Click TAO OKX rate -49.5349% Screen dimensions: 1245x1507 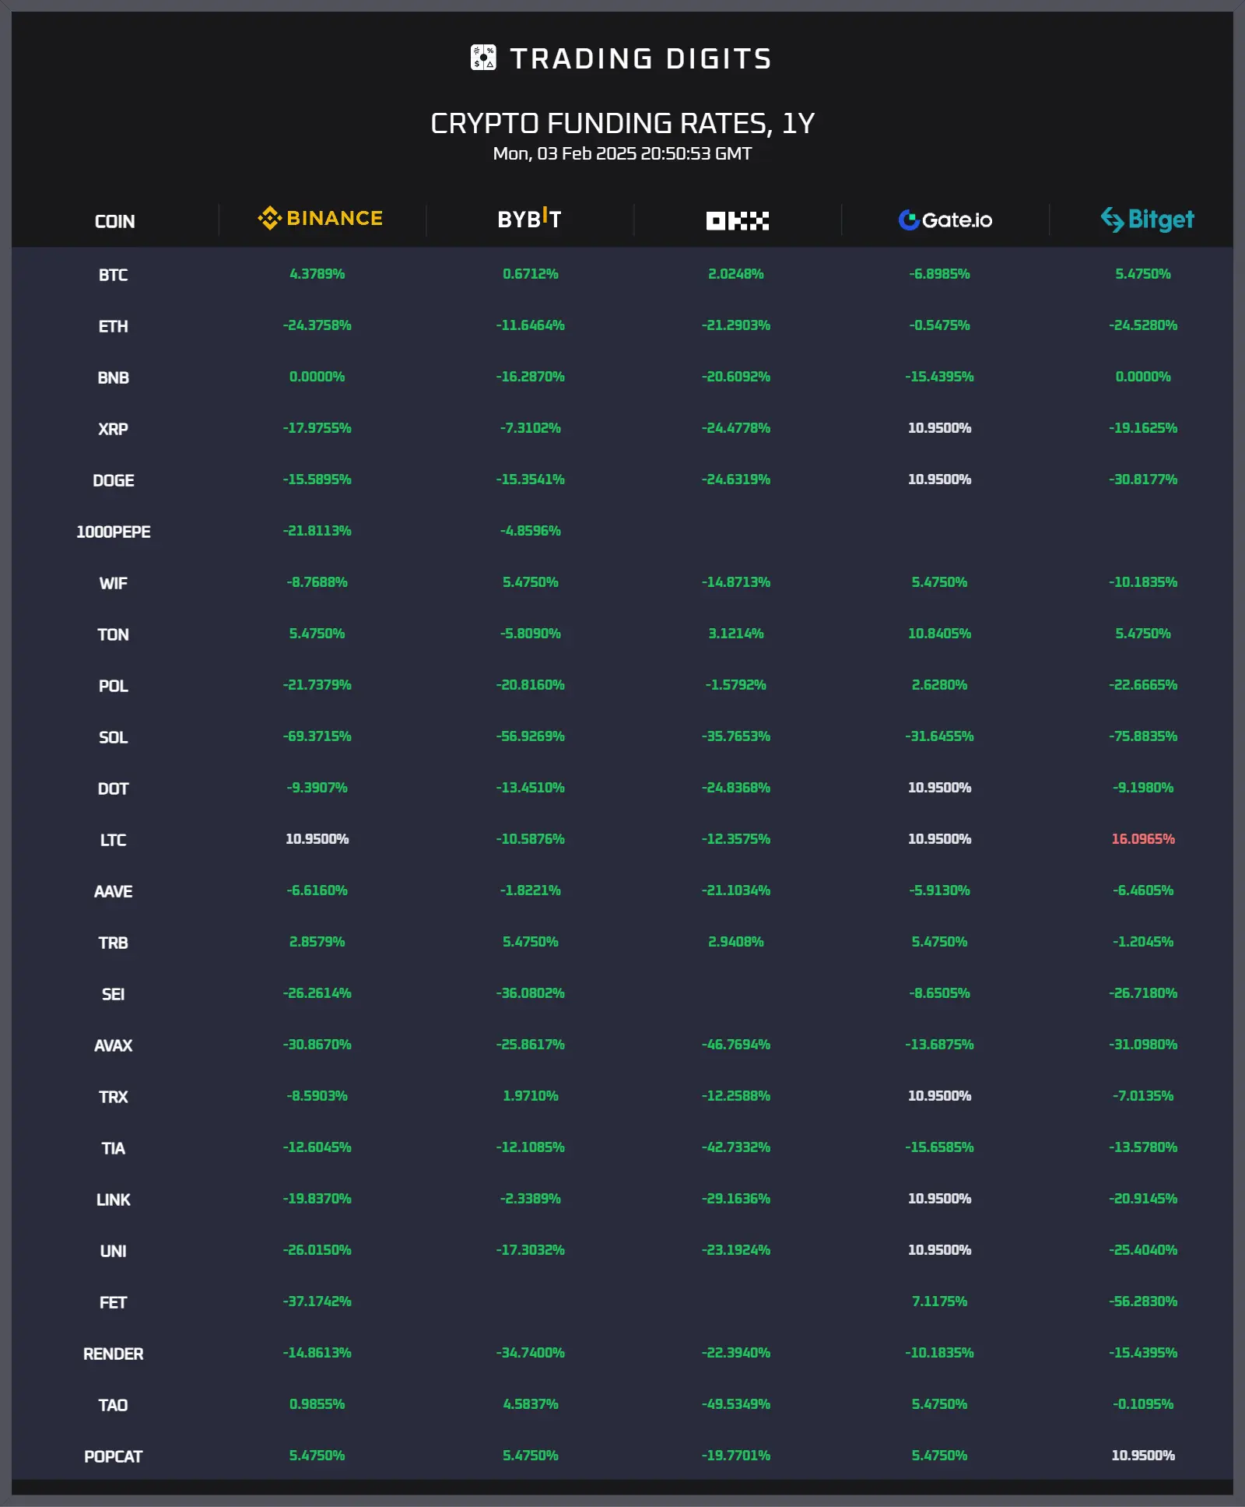(x=736, y=1404)
